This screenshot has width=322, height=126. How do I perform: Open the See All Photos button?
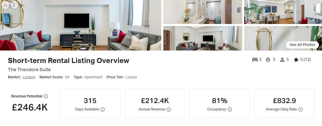(x=302, y=45)
